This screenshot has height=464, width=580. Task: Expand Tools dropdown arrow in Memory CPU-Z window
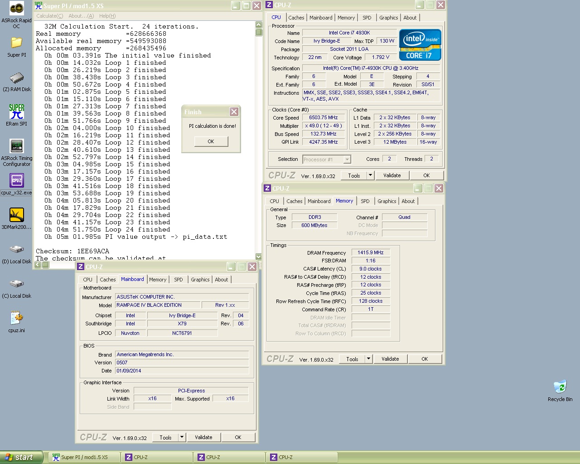[368, 359]
